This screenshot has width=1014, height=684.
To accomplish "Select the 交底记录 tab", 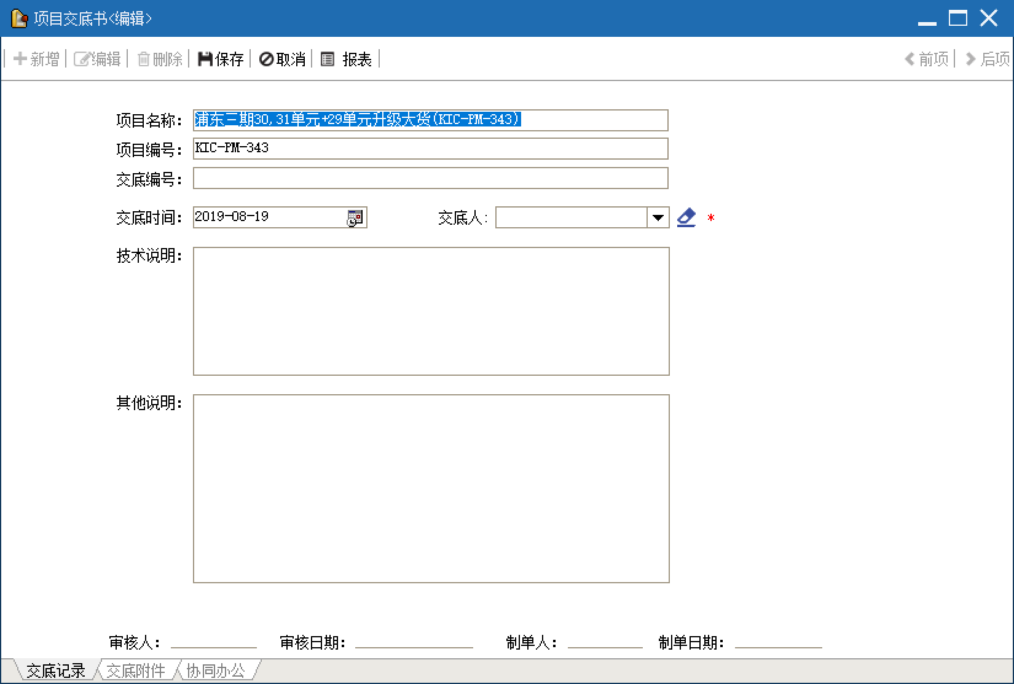I will click(x=55, y=670).
